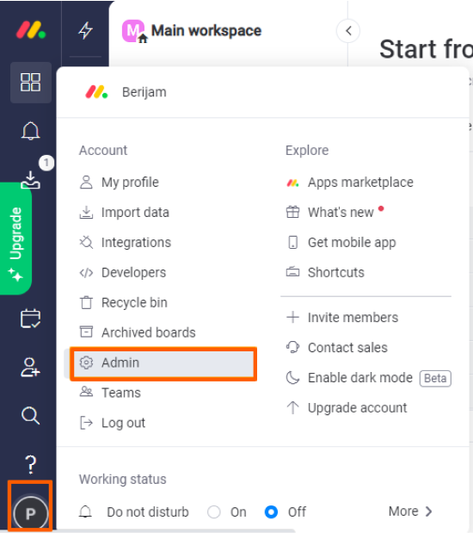The height and width of the screenshot is (533, 473).
Task: Click the monday.com logo in sidebar
Action: pos(31,30)
